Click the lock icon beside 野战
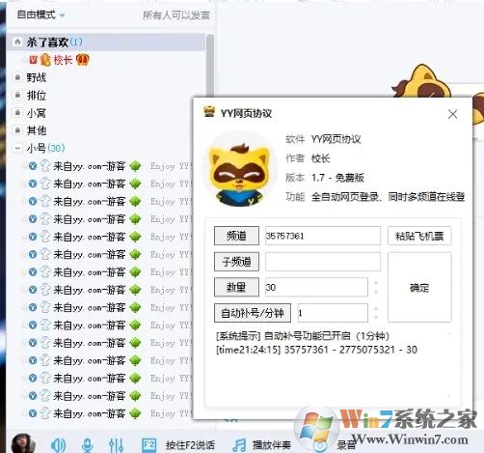 point(17,77)
